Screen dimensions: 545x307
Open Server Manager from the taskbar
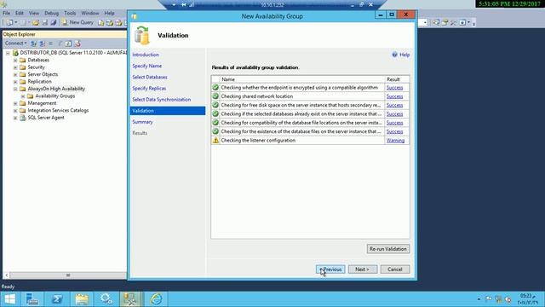click(x=32, y=299)
